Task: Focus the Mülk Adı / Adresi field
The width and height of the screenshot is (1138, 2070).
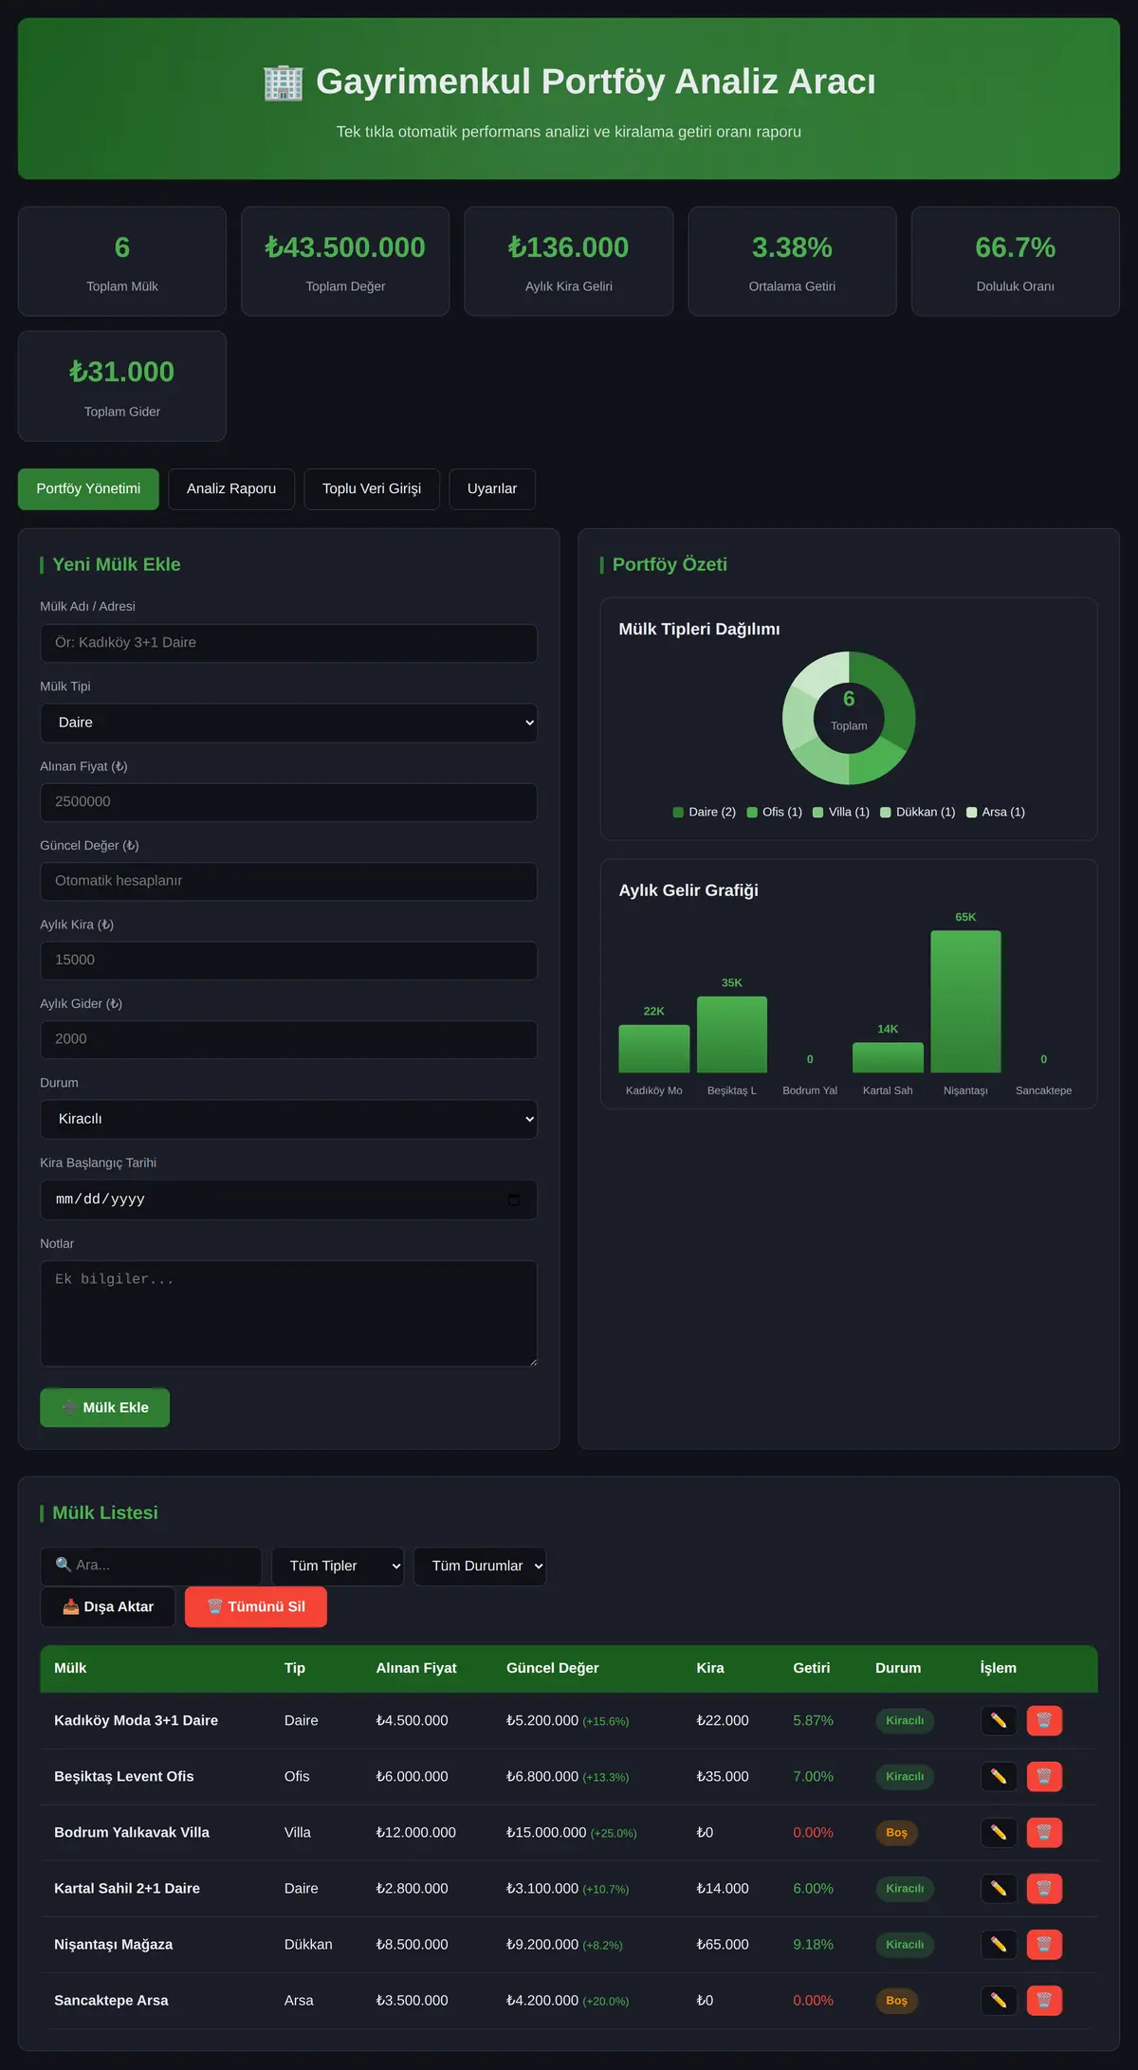Action: (x=288, y=643)
